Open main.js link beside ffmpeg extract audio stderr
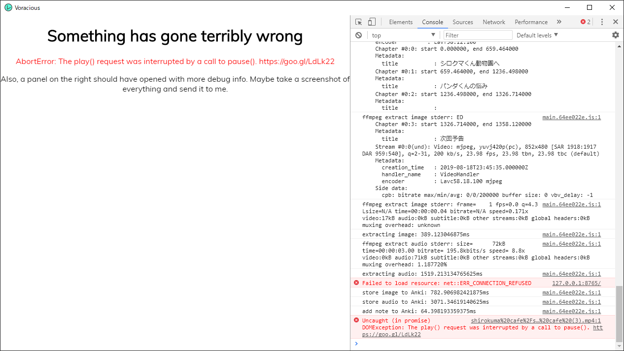The image size is (624, 351). (x=571, y=244)
